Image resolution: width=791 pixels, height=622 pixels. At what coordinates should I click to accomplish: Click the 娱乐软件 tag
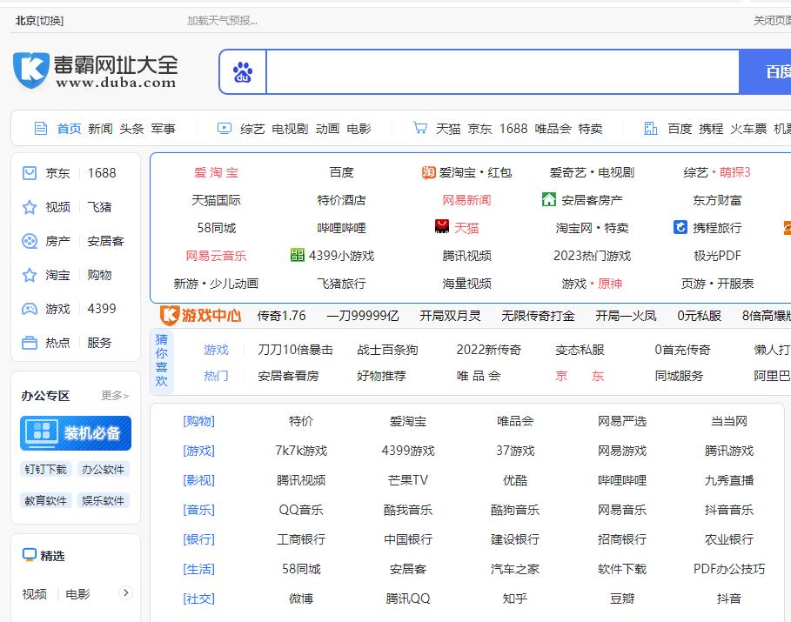click(103, 501)
